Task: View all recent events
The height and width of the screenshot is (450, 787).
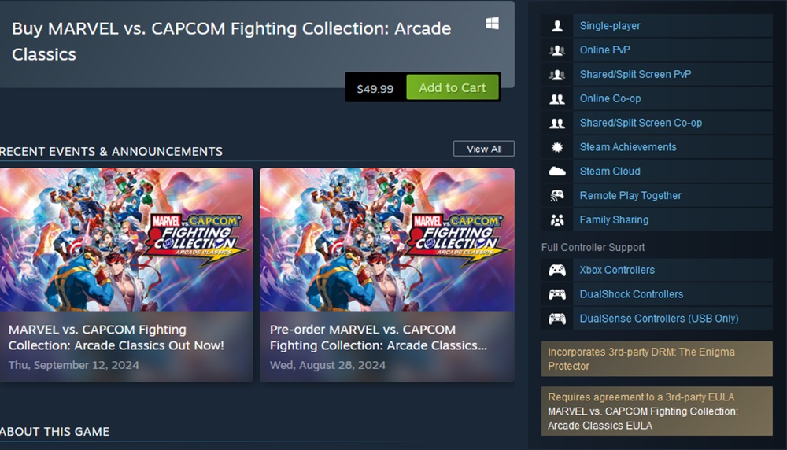Action: (x=483, y=149)
